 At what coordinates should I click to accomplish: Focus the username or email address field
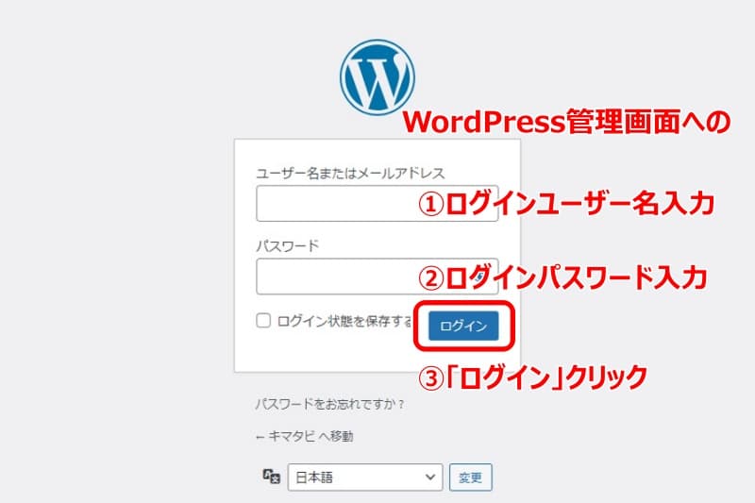377,203
